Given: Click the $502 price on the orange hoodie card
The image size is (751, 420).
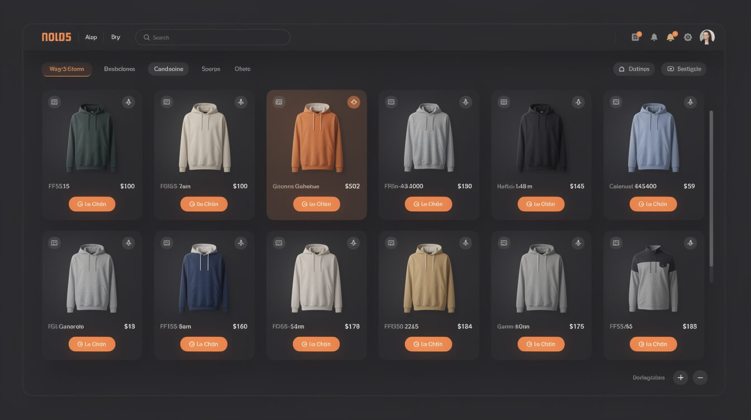Looking at the screenshot, I should click(x=353, y=187).
